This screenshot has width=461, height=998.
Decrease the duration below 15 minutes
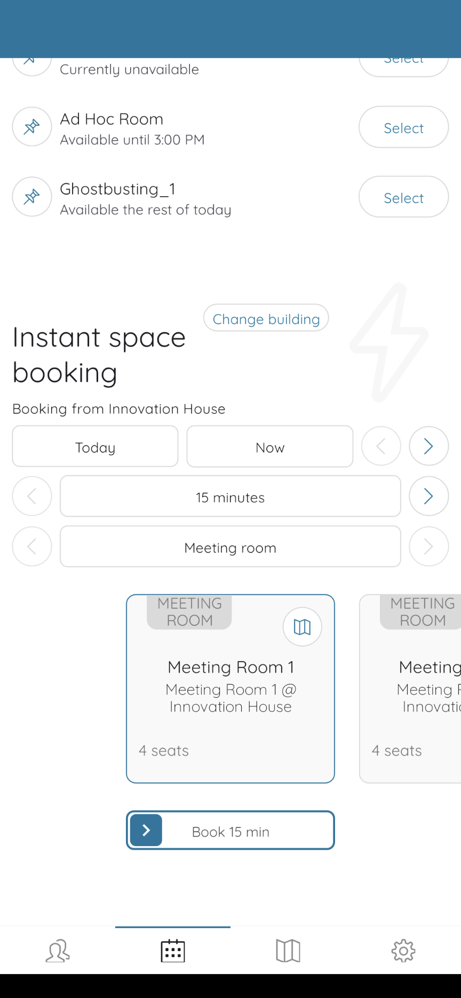pos(32,496)
